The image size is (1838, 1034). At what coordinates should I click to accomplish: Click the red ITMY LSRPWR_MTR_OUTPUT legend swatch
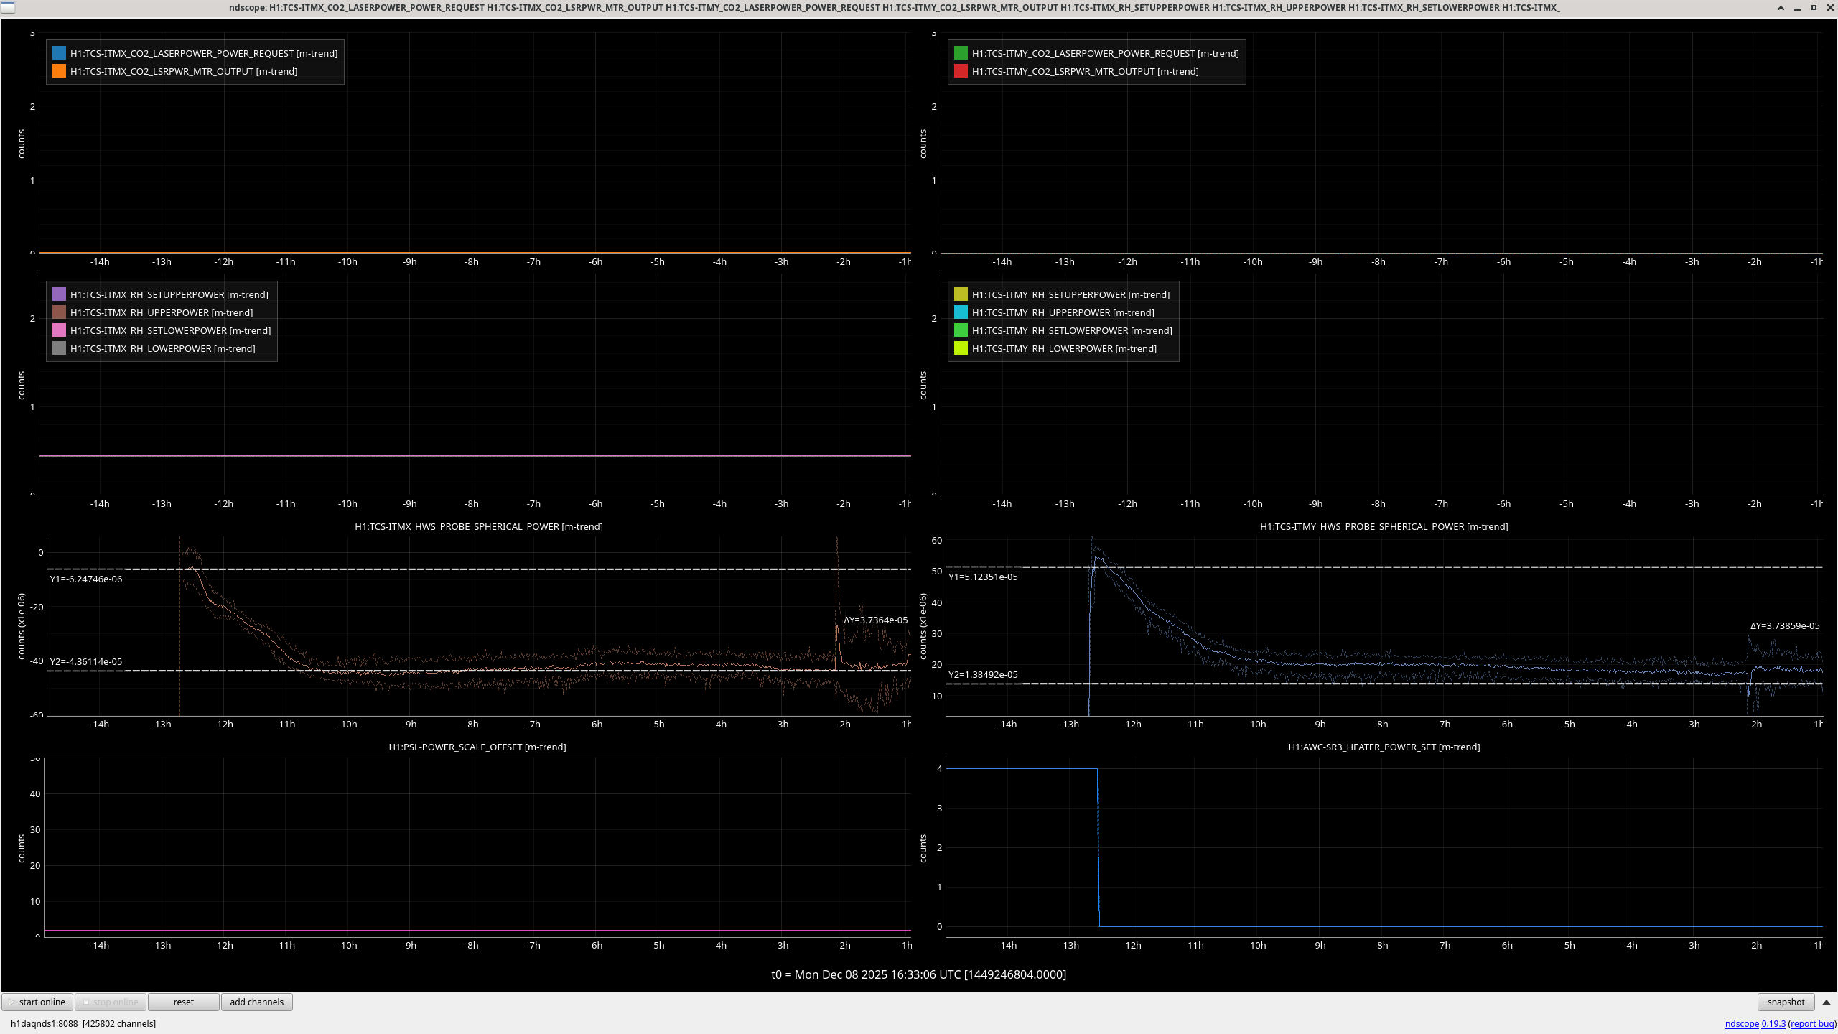point(961,71)
